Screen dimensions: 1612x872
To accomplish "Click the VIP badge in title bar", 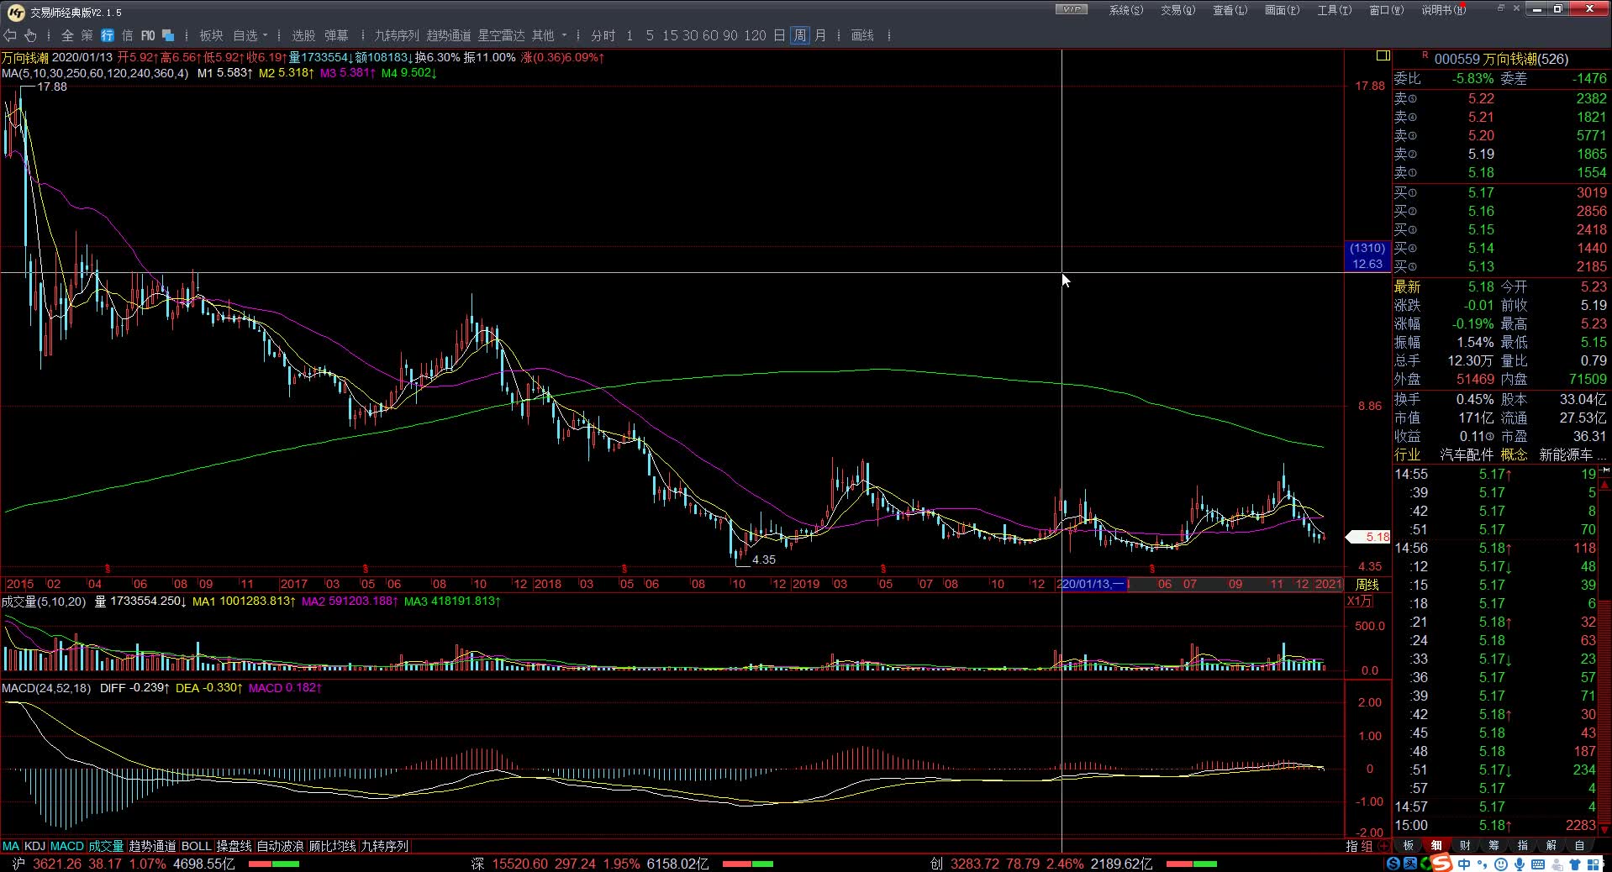I will (x=1071, y=9).
